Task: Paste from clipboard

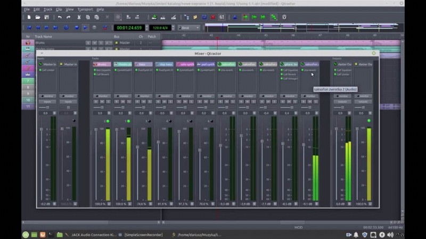Action: (x=97, y=18)
